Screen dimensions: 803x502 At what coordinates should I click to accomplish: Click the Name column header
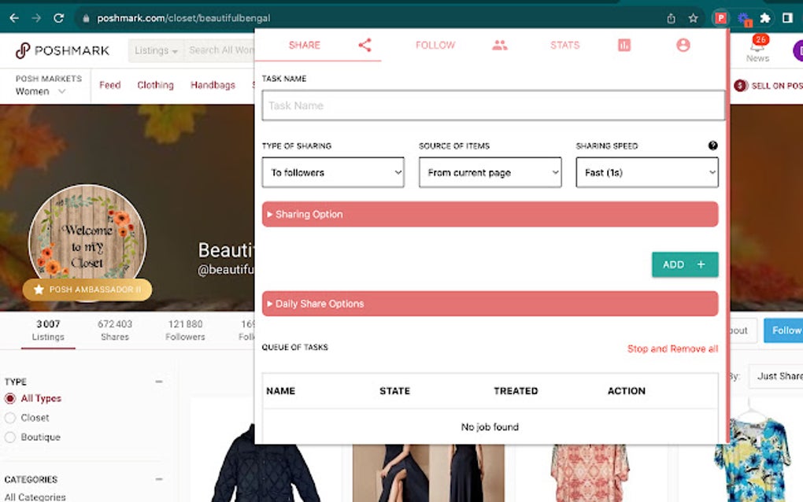[280, 391]
